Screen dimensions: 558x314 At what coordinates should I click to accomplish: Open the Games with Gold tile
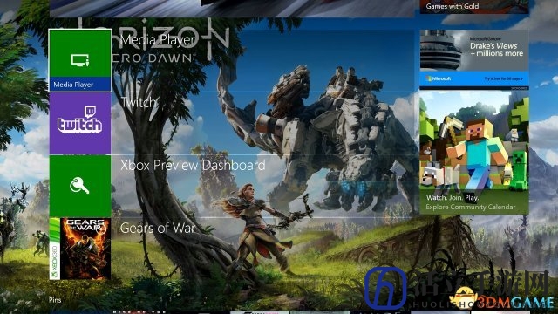coord(474,7)
